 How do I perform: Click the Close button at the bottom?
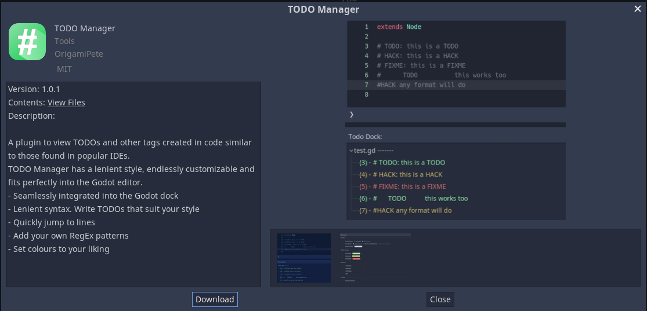click(440, 299)
